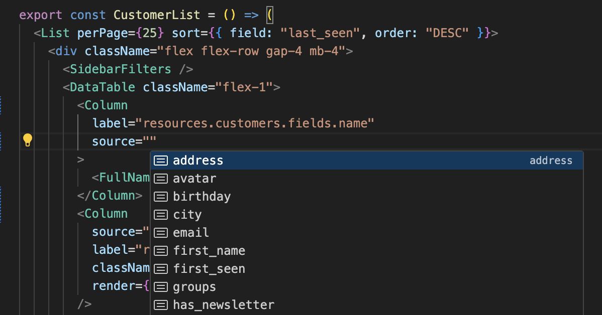The image size is (602, 315).
Task: Click the field icon beside birthday
Action: tap(161, 196)
